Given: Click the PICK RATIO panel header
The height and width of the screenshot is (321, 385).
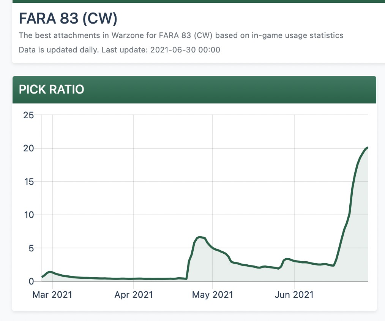Looking at the screenshot, I should [x=51, y=89].
